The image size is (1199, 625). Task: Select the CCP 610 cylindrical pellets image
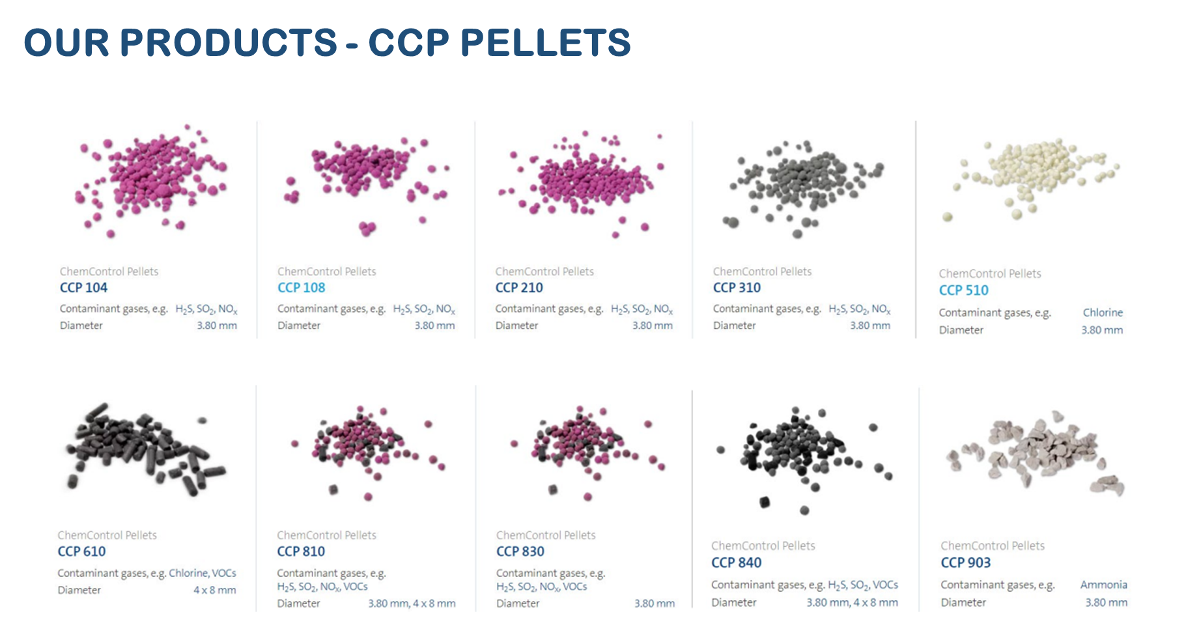coord(145,448)
